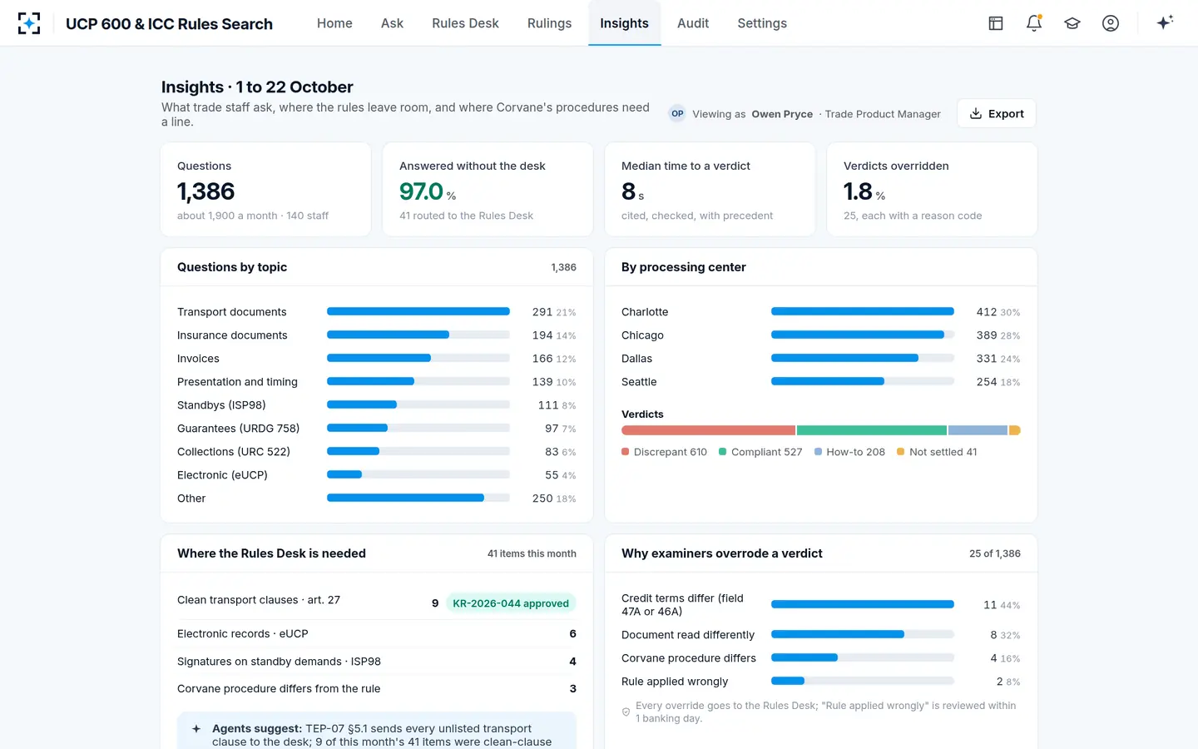Select the Seattle processing center
Image resolution: width=1198 pixels, height=749 pixels.
(x=821, y=382)
